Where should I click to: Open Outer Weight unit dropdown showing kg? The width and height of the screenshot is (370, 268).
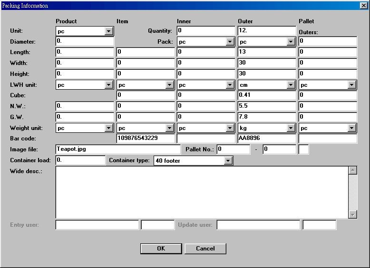(x=292, y=129)
